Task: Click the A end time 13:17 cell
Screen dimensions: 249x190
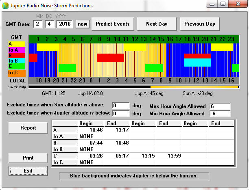Action: (x=117, y=130)
